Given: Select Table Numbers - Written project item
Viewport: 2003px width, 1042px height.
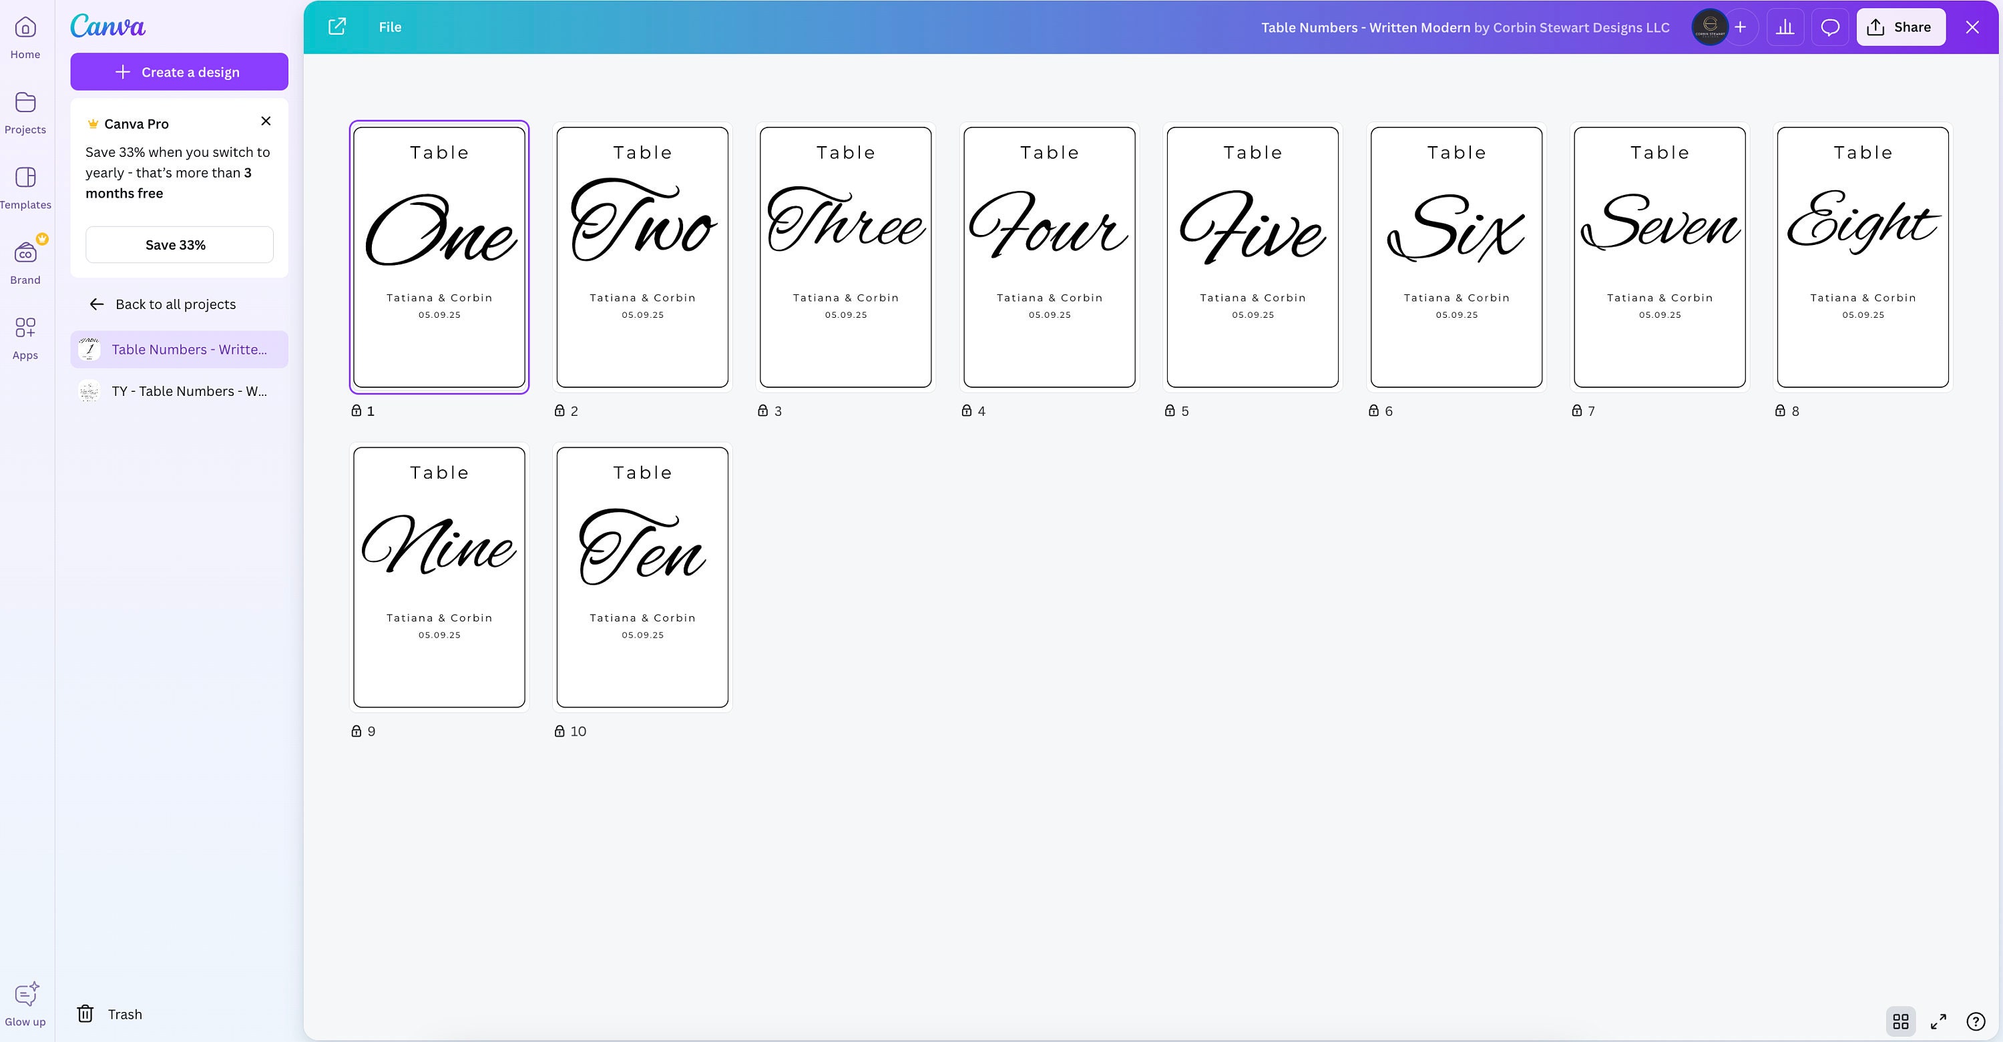Looking at the screenshot, I should 179,349.
